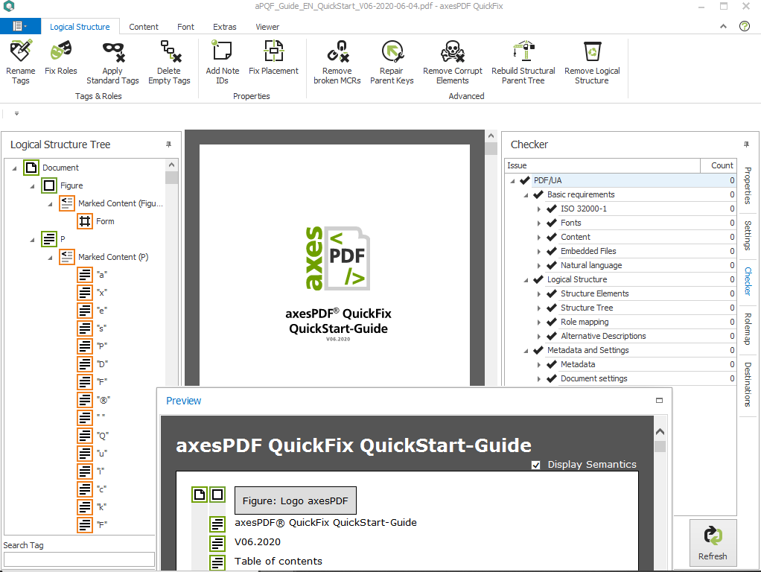
Task: Click the Preview panel scrollbar up arrow
Action: click(660, 432)
